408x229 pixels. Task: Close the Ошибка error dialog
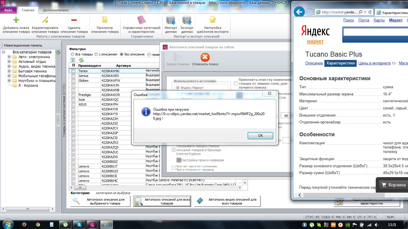pos(269,93)
